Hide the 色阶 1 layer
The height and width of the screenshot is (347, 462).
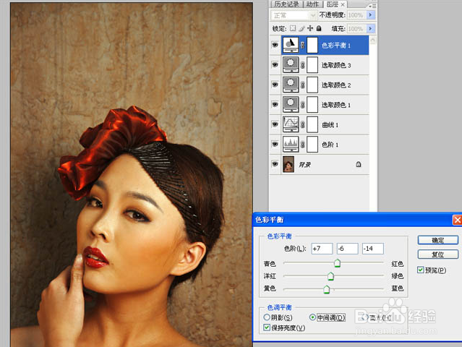(275, 144)
